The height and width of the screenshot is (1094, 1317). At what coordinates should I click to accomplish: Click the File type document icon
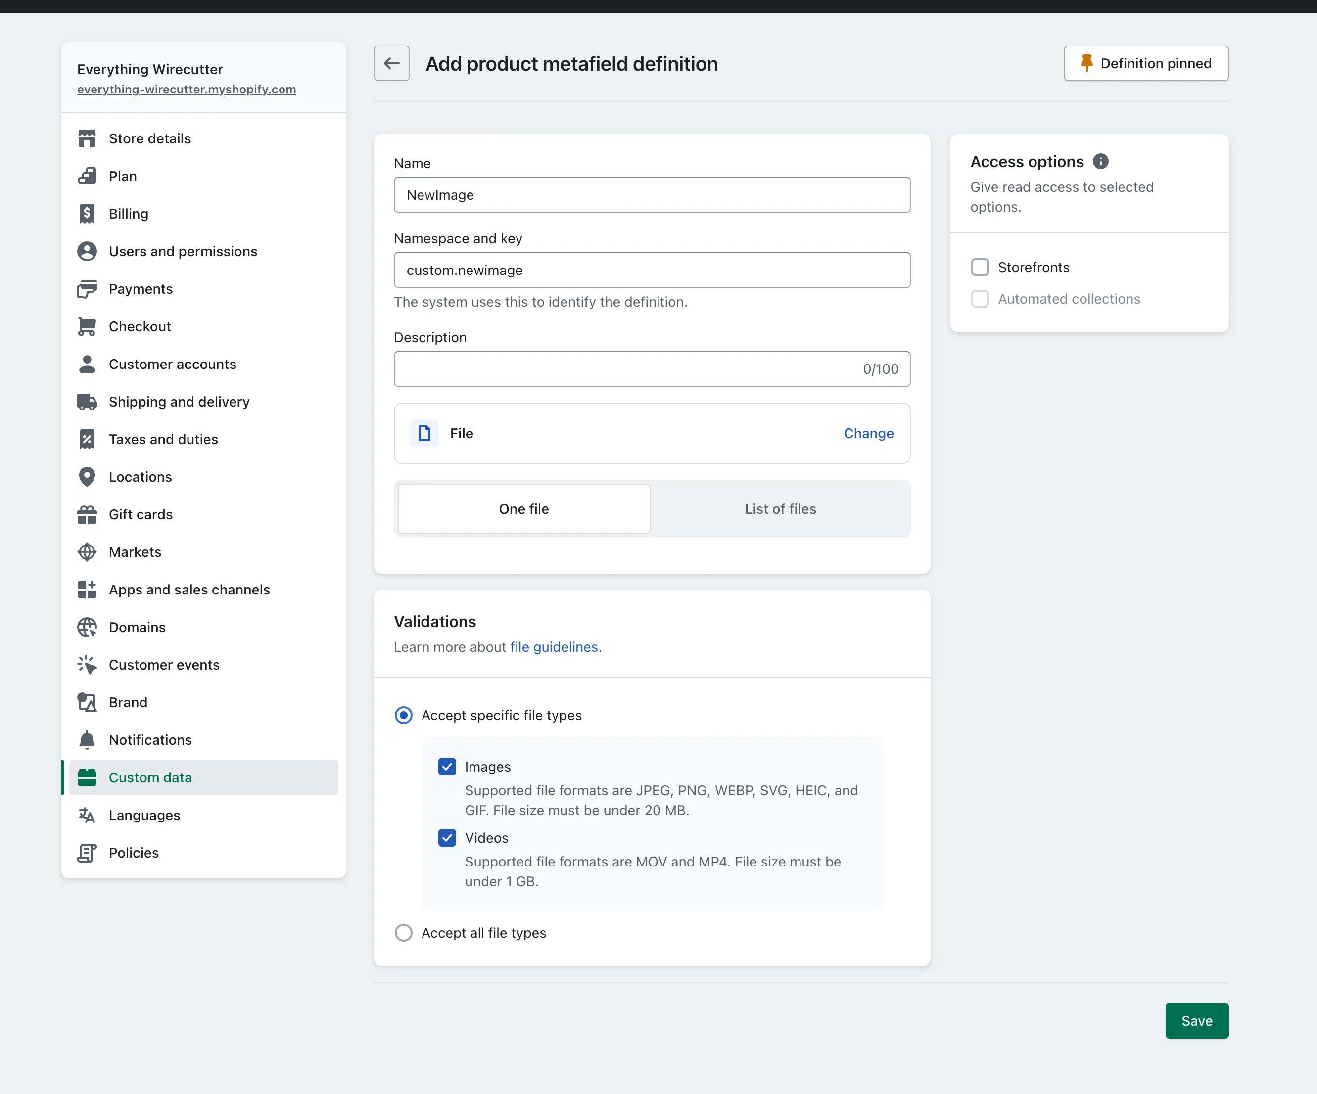424,434
